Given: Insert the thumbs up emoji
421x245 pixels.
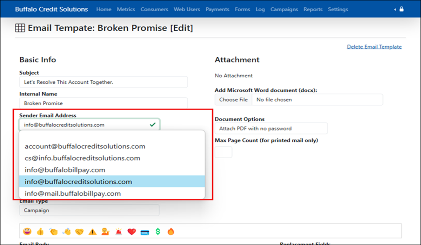Looking at the screenshot, I should [x=40, y=231].
